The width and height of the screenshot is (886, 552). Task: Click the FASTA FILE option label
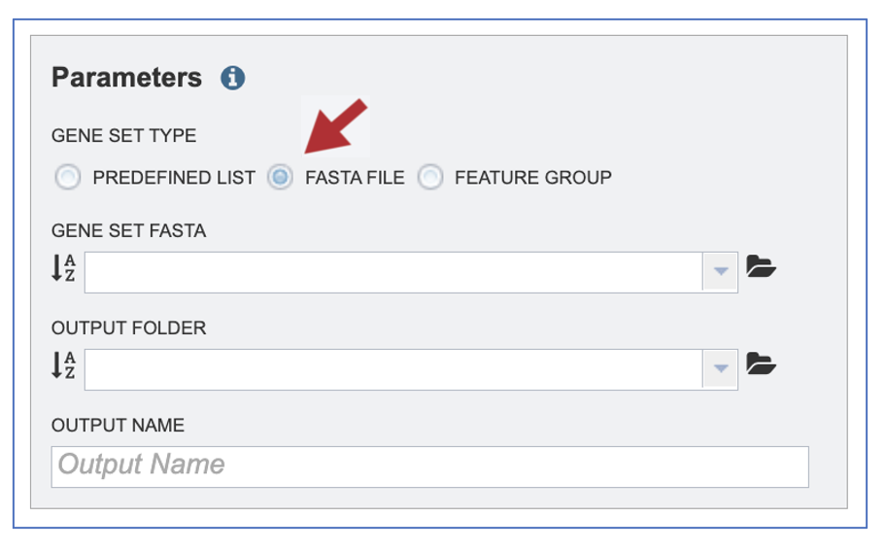click(x=355, y=178)
